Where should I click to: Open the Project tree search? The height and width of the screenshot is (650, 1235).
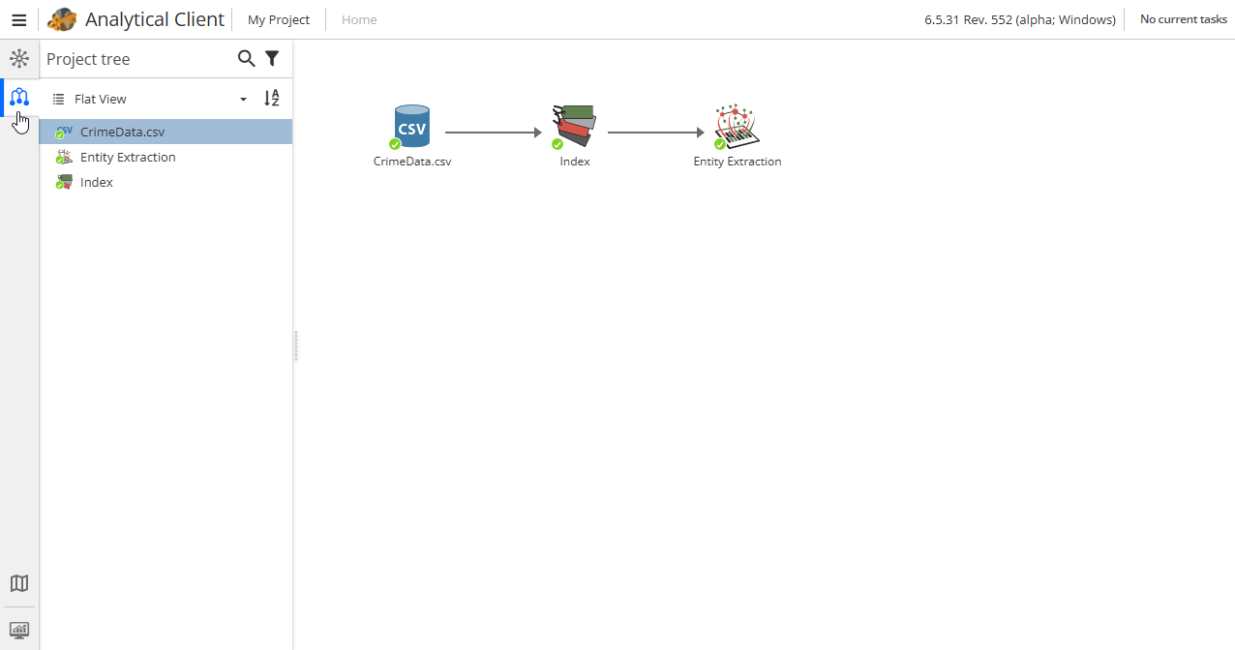(x=247, y=59)
